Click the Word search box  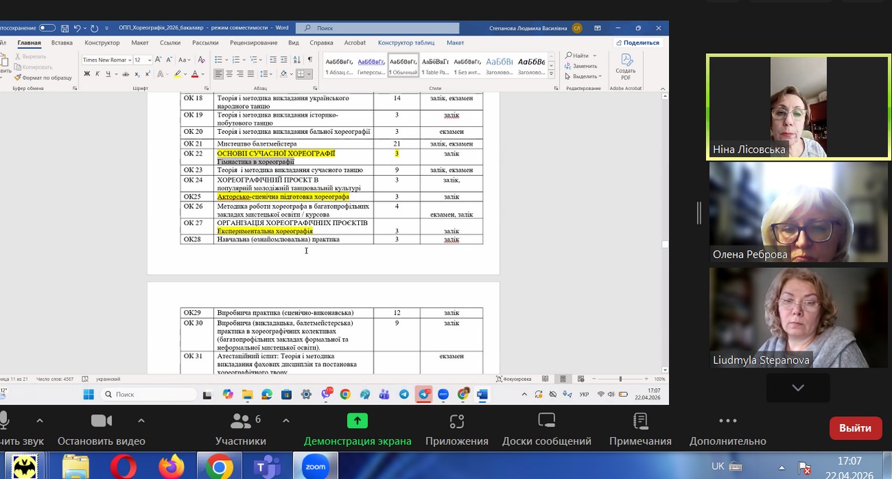(x=378, y=28)
